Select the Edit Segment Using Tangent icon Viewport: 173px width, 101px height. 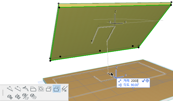[x=26, y=89]
